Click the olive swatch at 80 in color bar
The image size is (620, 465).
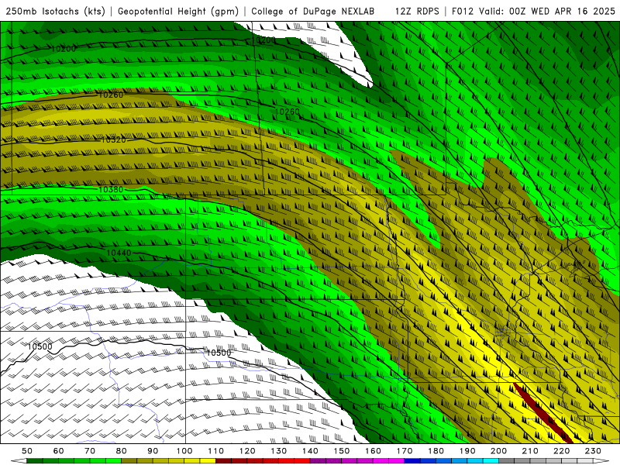(x=129, y=460)
